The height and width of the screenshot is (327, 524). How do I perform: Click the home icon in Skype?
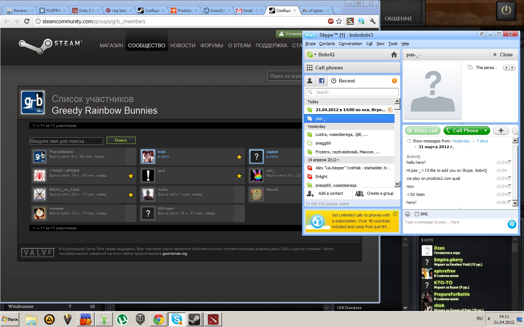click(394, 54)
